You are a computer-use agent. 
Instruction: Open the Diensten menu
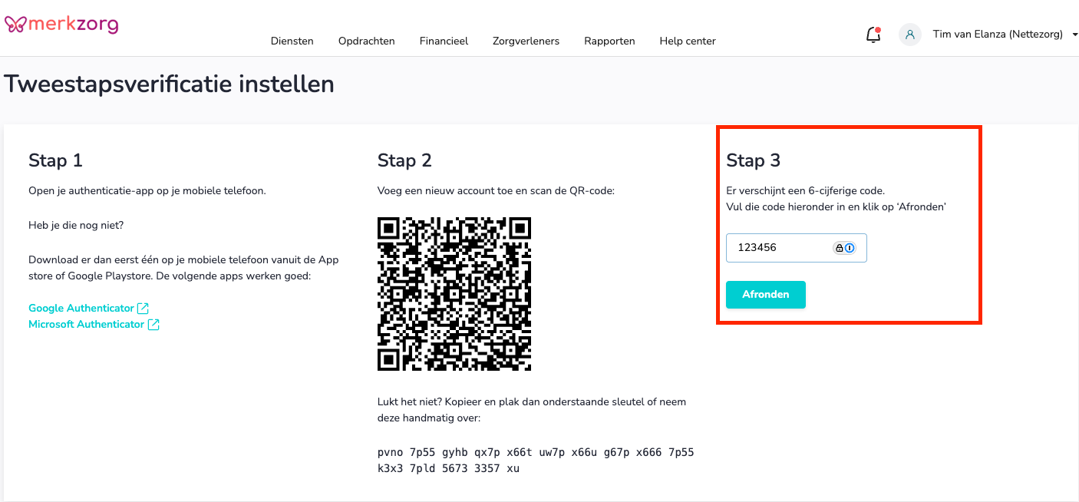[292, 41]
